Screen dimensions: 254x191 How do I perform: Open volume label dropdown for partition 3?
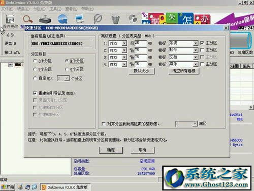pyautogui.click(x=196, y=57)
